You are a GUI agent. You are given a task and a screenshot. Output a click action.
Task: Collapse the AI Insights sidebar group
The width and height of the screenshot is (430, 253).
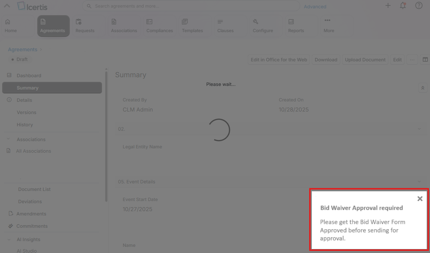click(8, 239)
